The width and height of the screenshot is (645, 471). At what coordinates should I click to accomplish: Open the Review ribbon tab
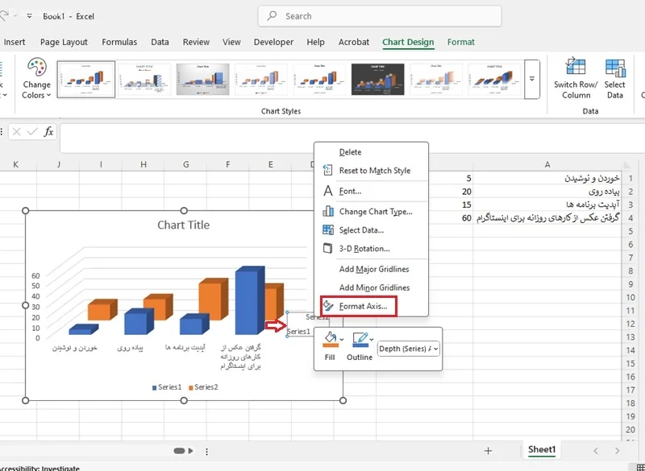coord(196,42)
